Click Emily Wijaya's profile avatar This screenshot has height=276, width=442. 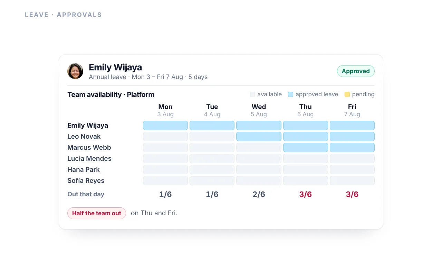(x=75, y=71)
